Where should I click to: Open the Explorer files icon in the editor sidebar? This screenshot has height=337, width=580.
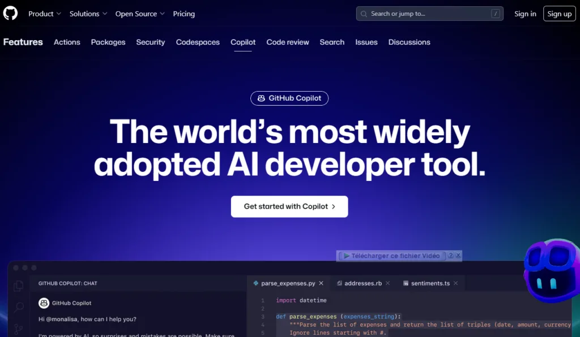pos(19,286)
